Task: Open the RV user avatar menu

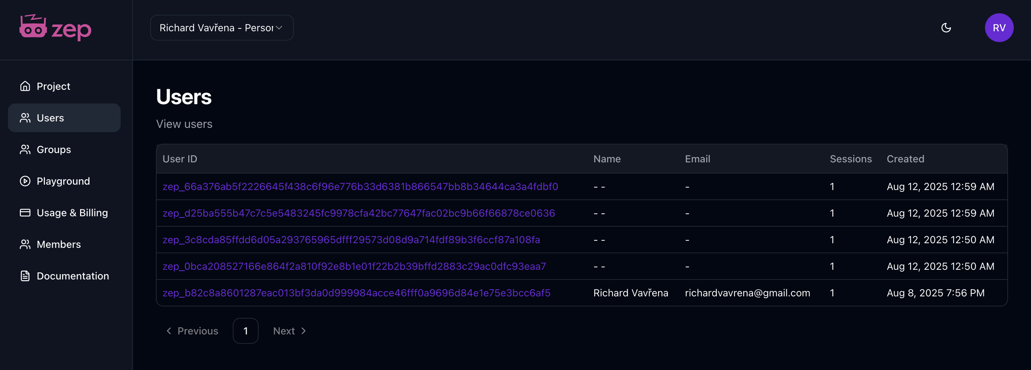Action: [x=999, y=28]
